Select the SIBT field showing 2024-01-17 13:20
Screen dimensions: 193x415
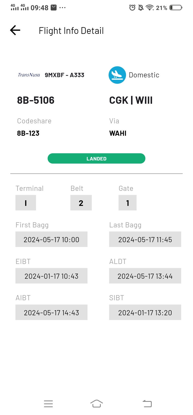145,312
